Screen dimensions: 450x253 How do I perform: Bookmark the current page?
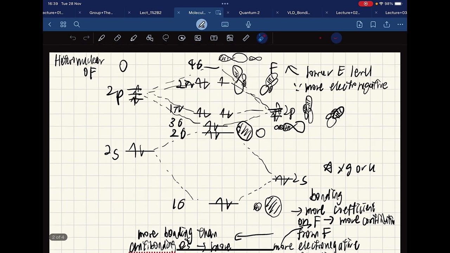point(373,24)
